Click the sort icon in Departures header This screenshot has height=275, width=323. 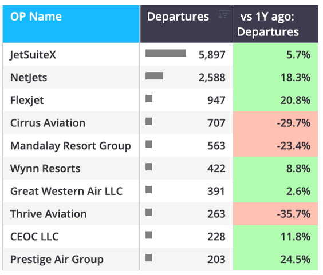click(x=224, y=15)
